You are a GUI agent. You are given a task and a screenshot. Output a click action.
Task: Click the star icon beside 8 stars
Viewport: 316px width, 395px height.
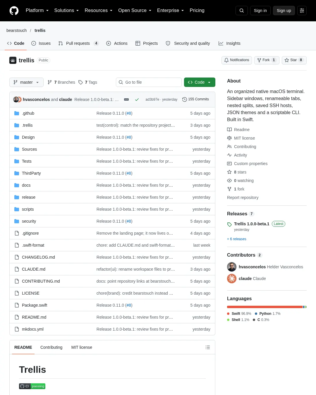229,172
